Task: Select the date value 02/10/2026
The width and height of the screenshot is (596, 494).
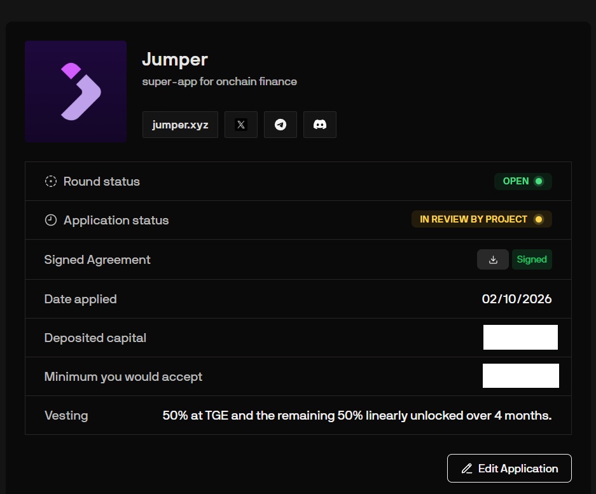Action: [516, 299]
